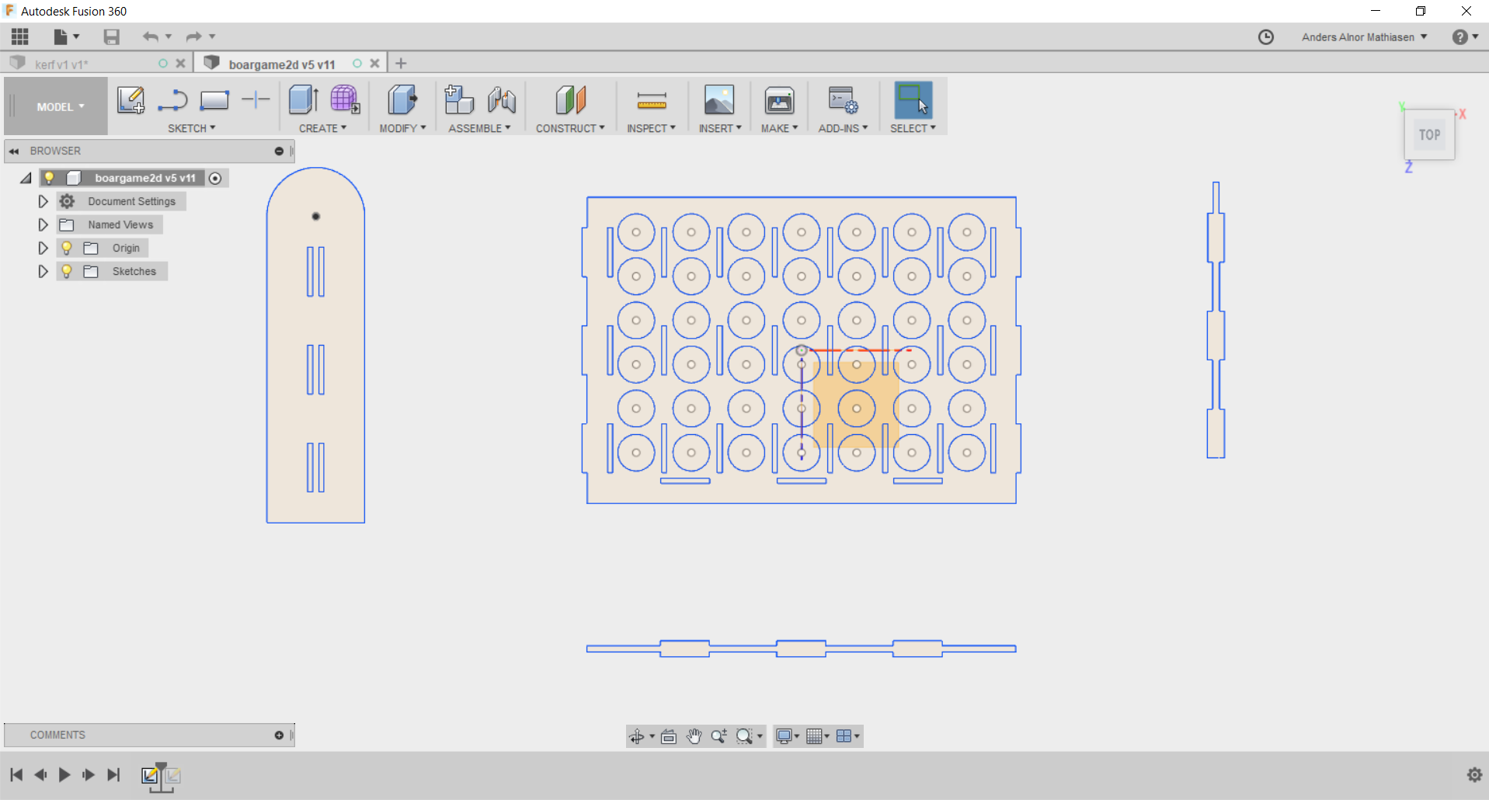Screen dimensions: 1489x800
Task: Click the Measure ruler icon
Action: coord(652,100)
